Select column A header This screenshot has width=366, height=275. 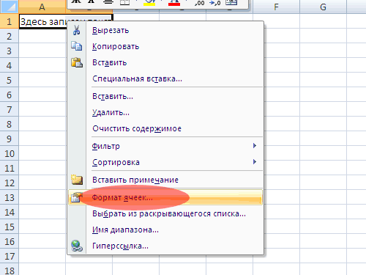pos(42,7)
